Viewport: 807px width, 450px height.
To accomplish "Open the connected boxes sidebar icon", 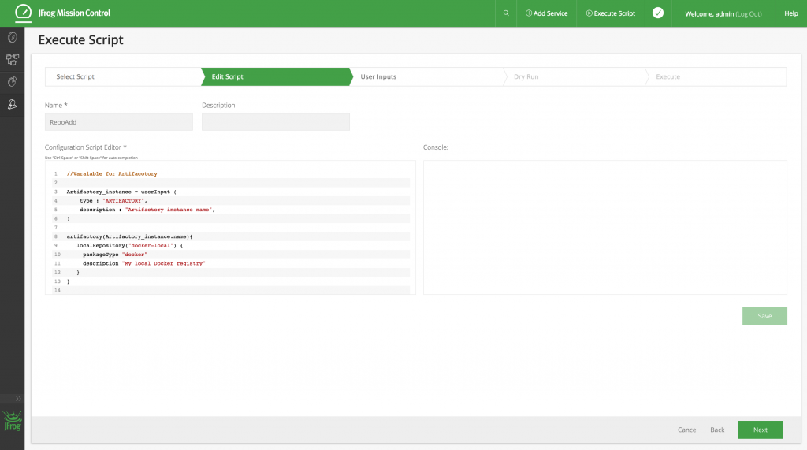I will [x=13, y=60].
